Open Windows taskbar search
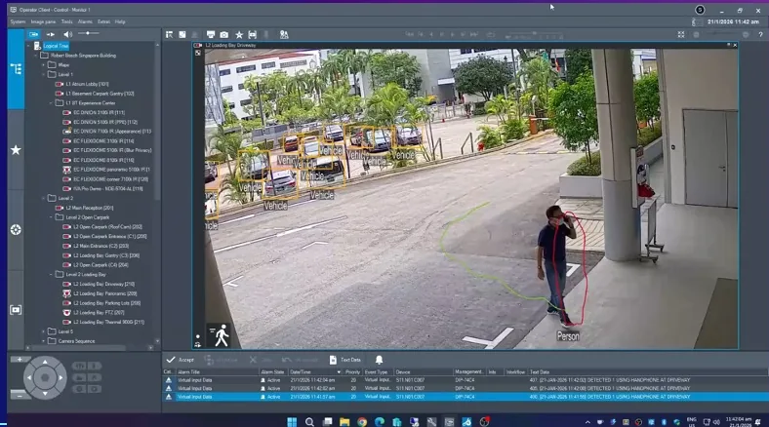 pos(309,421)
